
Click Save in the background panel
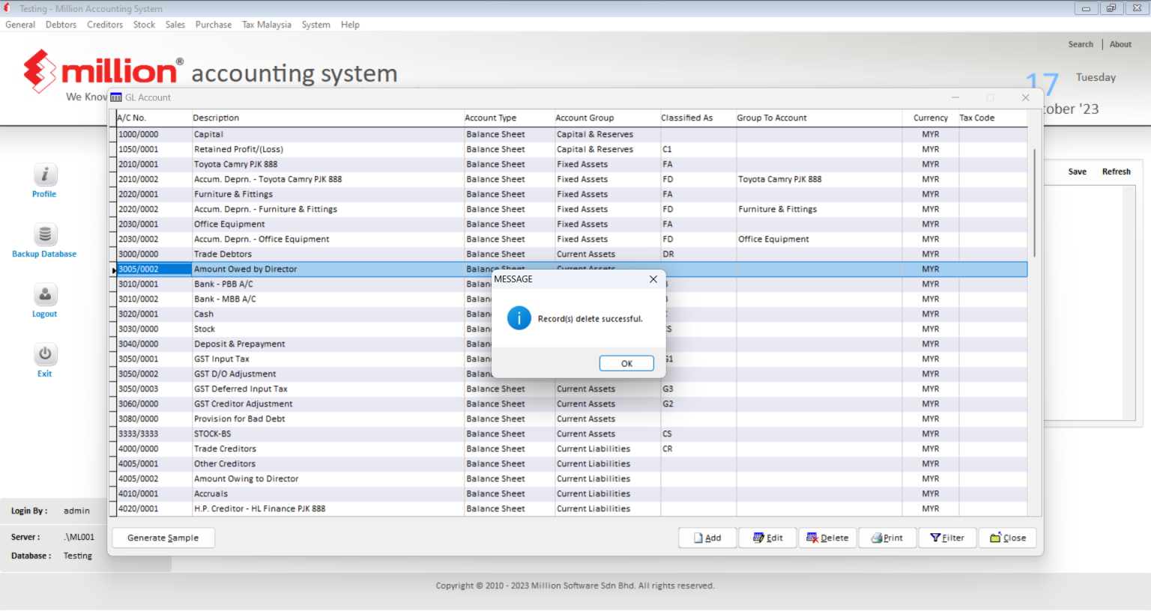pyautogui.click(x=1077, y=171)
